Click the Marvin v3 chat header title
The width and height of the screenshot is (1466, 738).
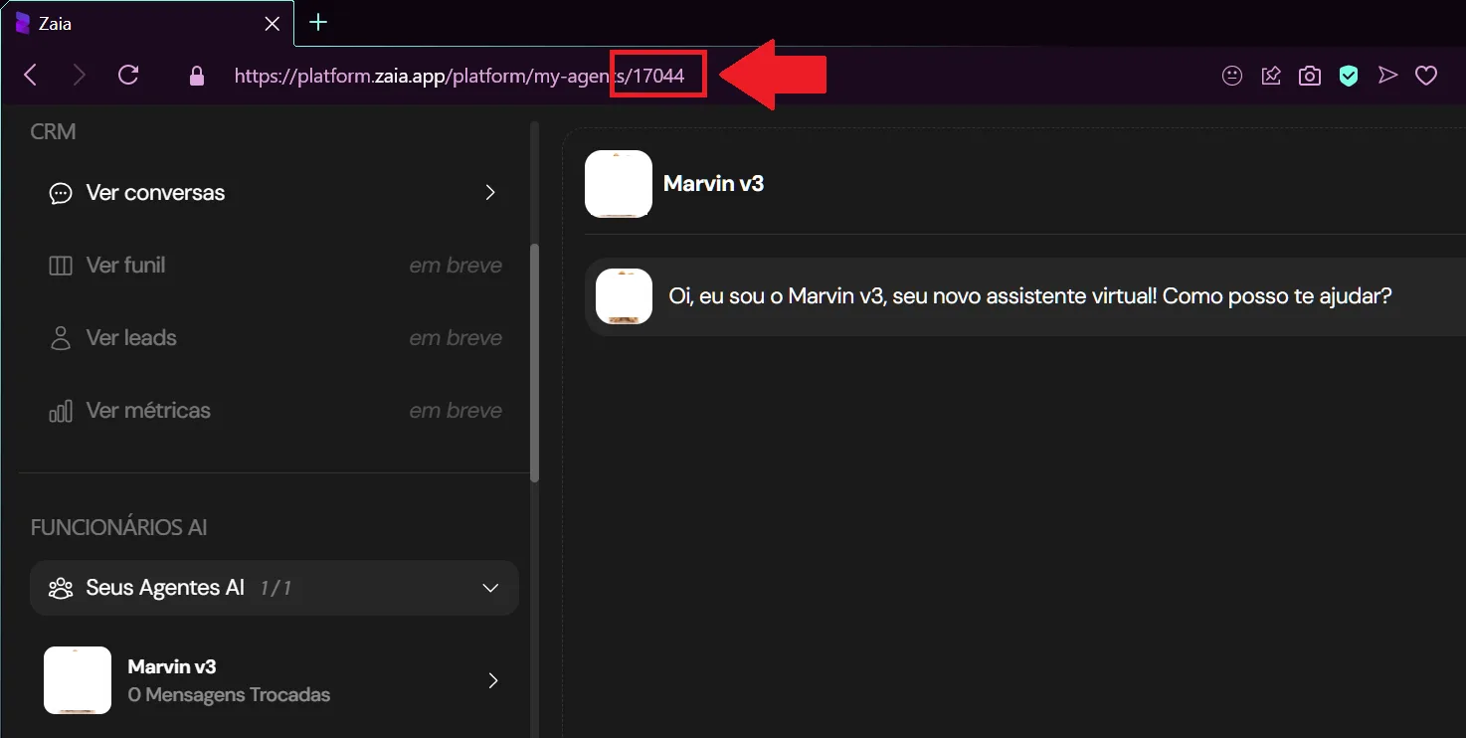pos(713,184)
